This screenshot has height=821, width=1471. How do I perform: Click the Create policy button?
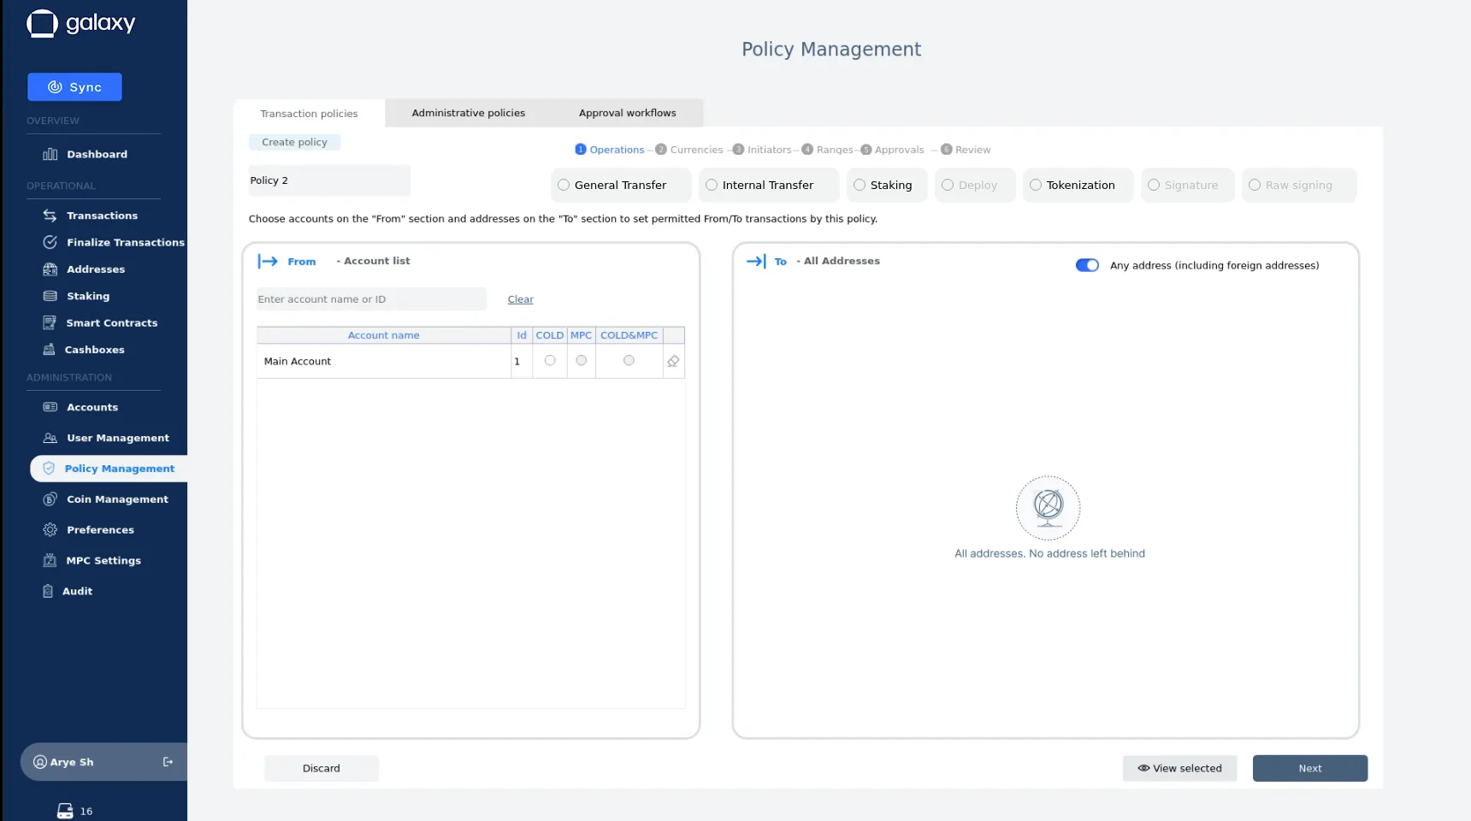[x=294, y=142]
